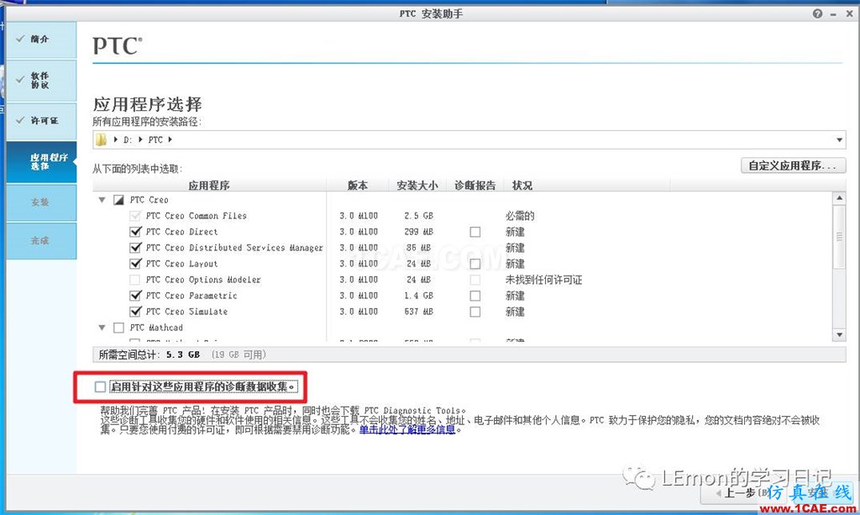Image resolution: width=860 pixels, height=515 pixels.
Task: Click the 1.4 GB size value
Action: (x=418, y=296)
